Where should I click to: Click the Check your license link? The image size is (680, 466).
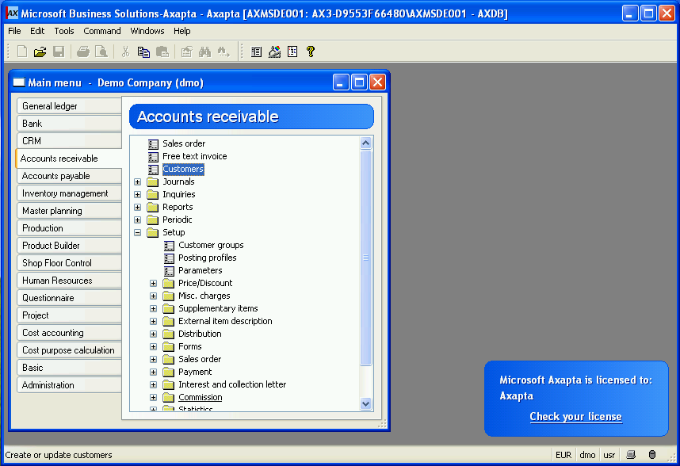click(575, 416)
